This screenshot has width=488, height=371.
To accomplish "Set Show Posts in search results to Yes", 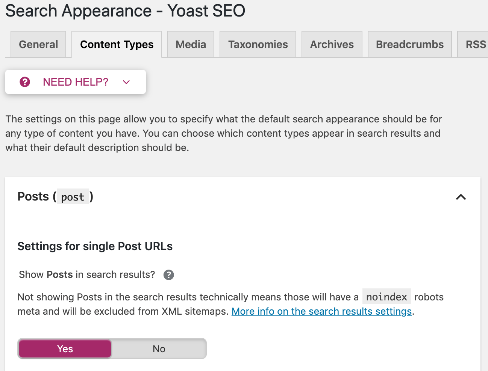I will point(65,349).
